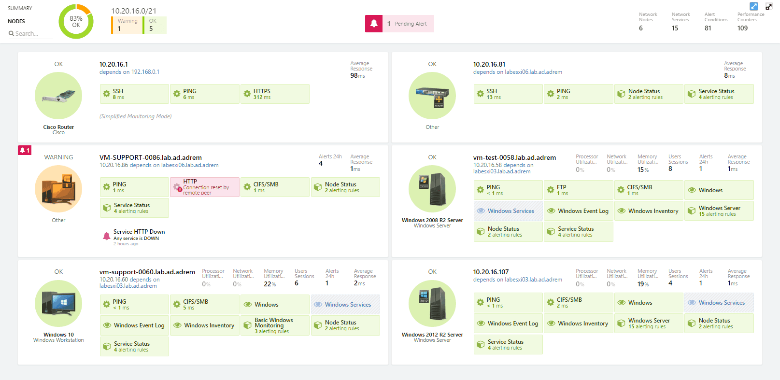The height and width of the screenshot is (380, 780).
Task: Click the Warning 1 status filter
Action: [127, 25]
